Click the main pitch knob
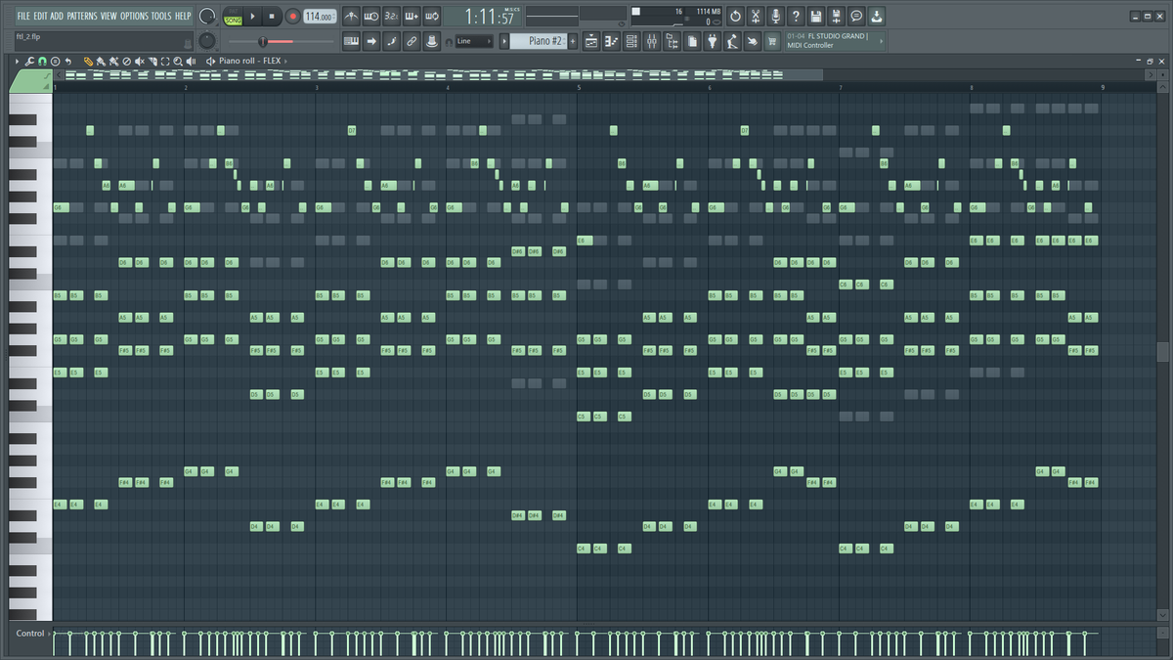This screenshot has height=660, width=1173. [207, 40]
